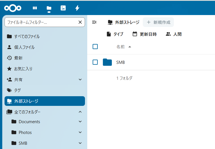
Task: Open the Activity lightning icon
Action: pyautogui.click(x=77, y=8)
